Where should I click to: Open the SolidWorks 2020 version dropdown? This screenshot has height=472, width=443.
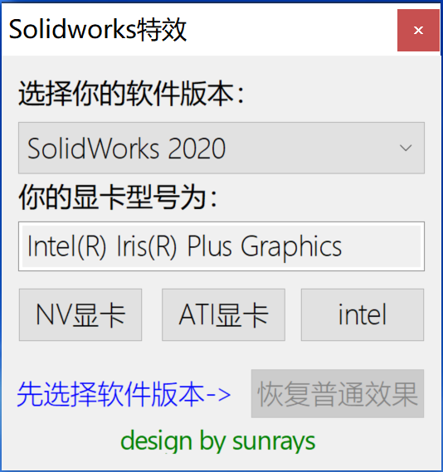tap(221, 148)
